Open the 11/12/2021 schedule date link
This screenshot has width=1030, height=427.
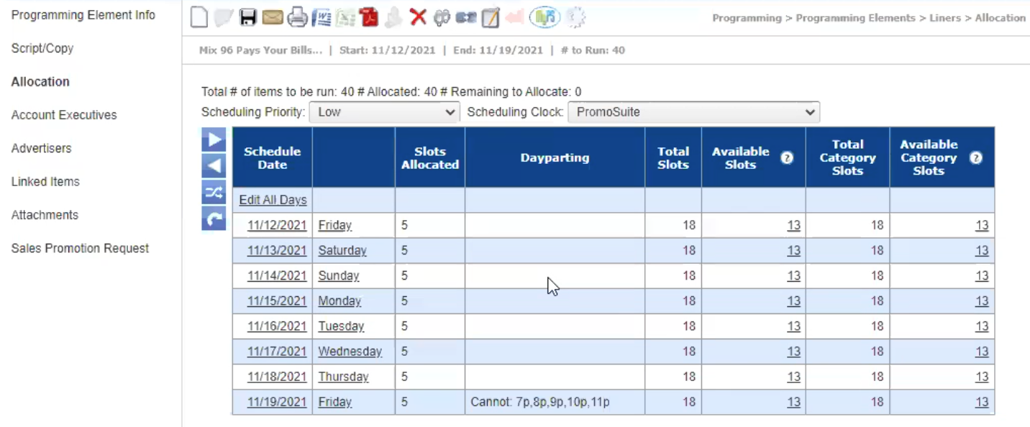point(277,226)
